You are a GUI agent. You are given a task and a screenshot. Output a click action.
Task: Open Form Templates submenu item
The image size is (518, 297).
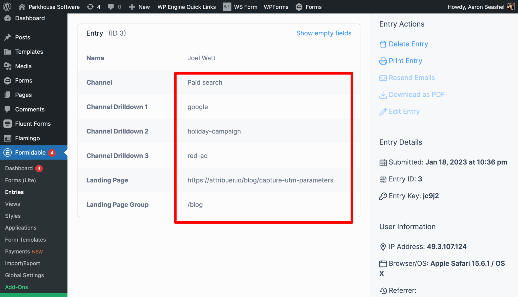(26, 240)
